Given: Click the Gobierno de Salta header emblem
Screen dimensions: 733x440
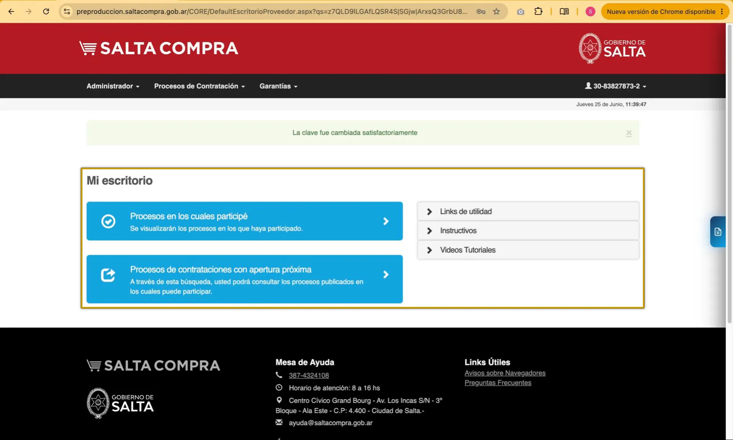Looking at the screenshot, I should (x=612, y=48).
